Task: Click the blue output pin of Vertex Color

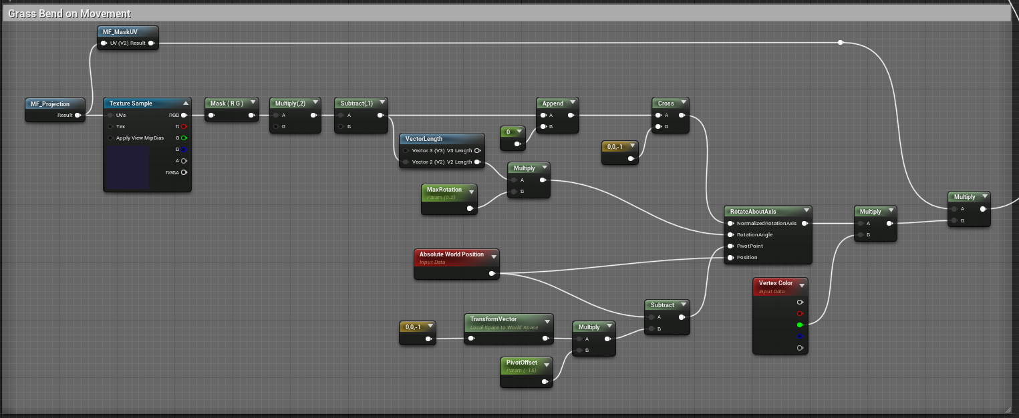Action: coord(800,336)
